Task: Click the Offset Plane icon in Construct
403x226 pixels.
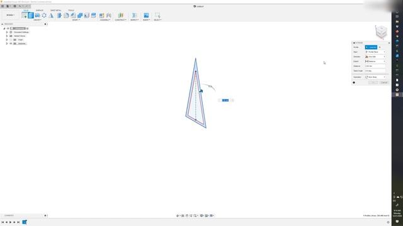Action: [120, 15]
